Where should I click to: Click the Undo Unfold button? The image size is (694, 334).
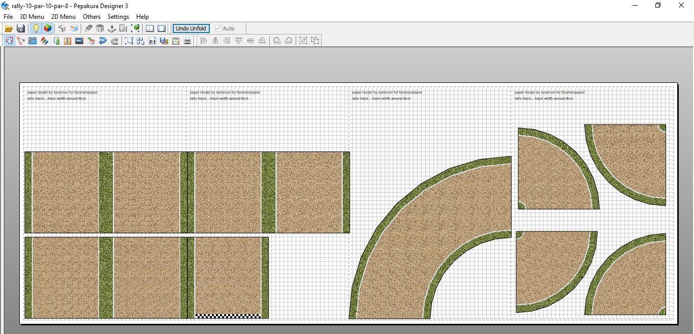pyautogui.click(x=191, y=28)
